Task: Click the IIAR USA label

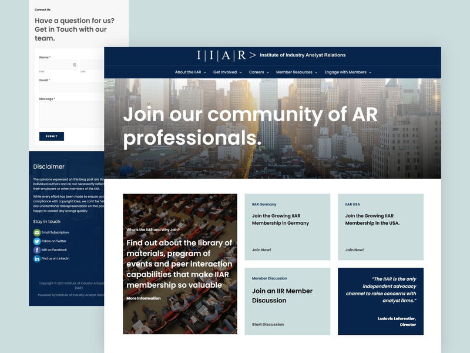Action: point(352,204)
